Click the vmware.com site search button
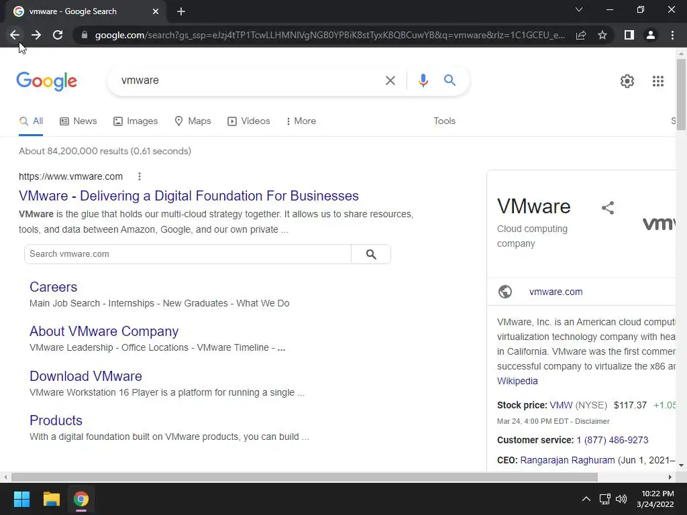The height and width of the screenshot is (515, 687). [371, 254]
